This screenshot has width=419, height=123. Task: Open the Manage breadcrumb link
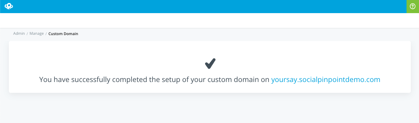coord(37,33)
